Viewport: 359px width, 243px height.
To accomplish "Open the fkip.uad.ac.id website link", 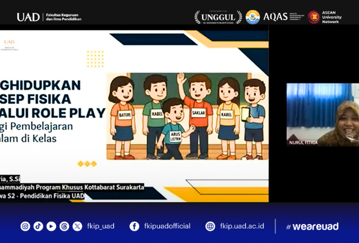I will click(x=242, y=226).
